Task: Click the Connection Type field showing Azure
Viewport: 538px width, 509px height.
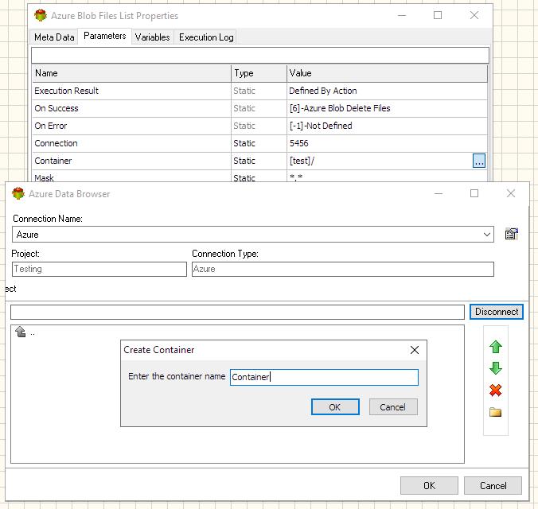Action: click(343, 269)
